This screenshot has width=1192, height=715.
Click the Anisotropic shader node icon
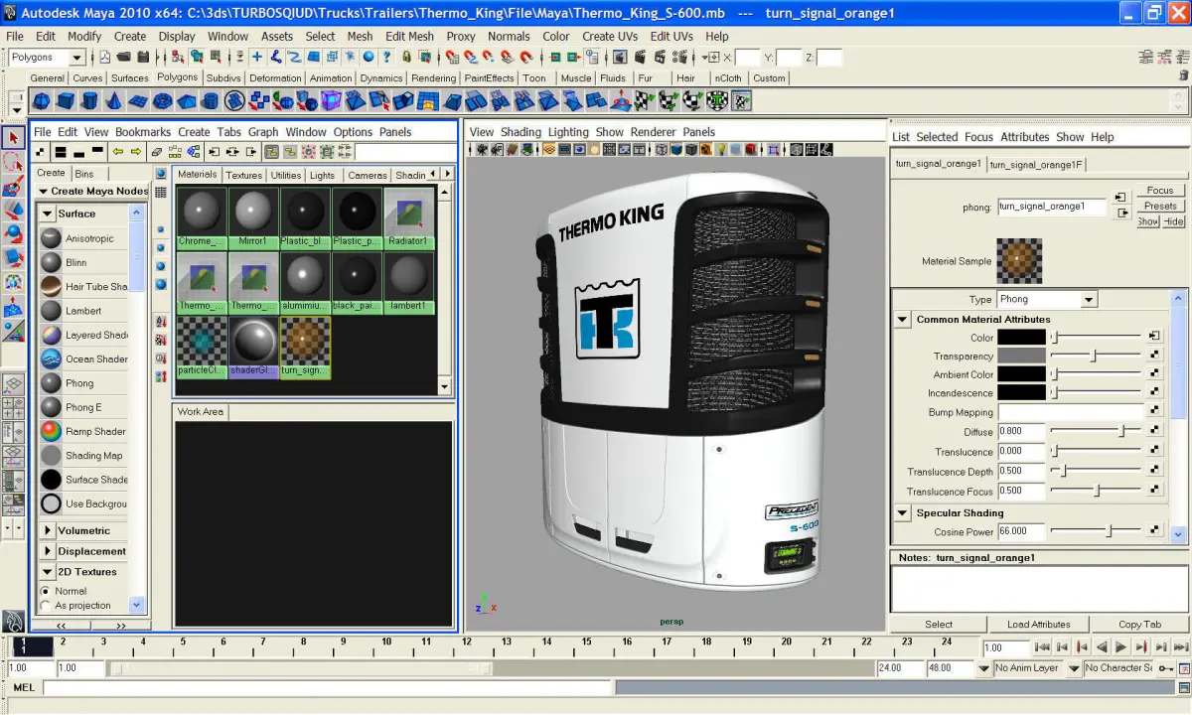(x=51, y=238)
